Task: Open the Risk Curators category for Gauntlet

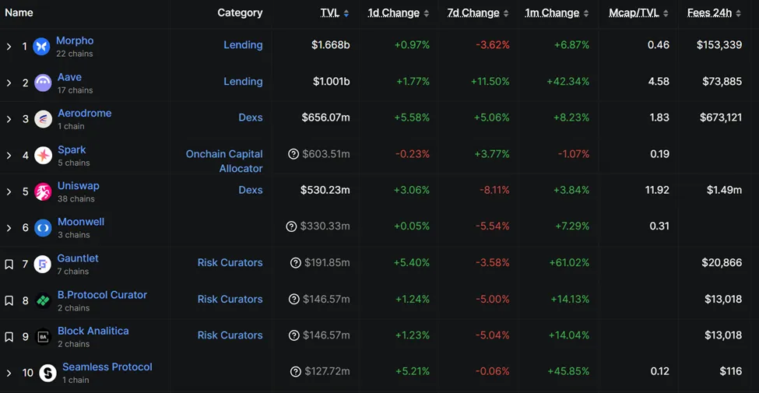Action: [x=230, y=263]
